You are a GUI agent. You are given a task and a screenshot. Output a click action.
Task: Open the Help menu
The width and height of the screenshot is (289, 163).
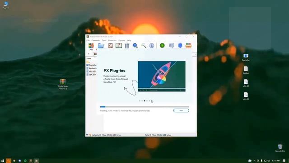[x=129, y=40]
